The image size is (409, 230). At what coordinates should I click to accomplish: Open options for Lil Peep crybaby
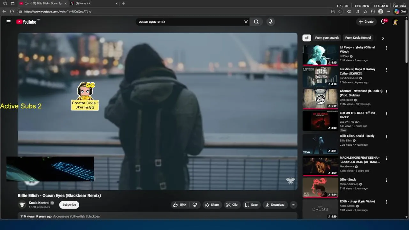(386, 48)
